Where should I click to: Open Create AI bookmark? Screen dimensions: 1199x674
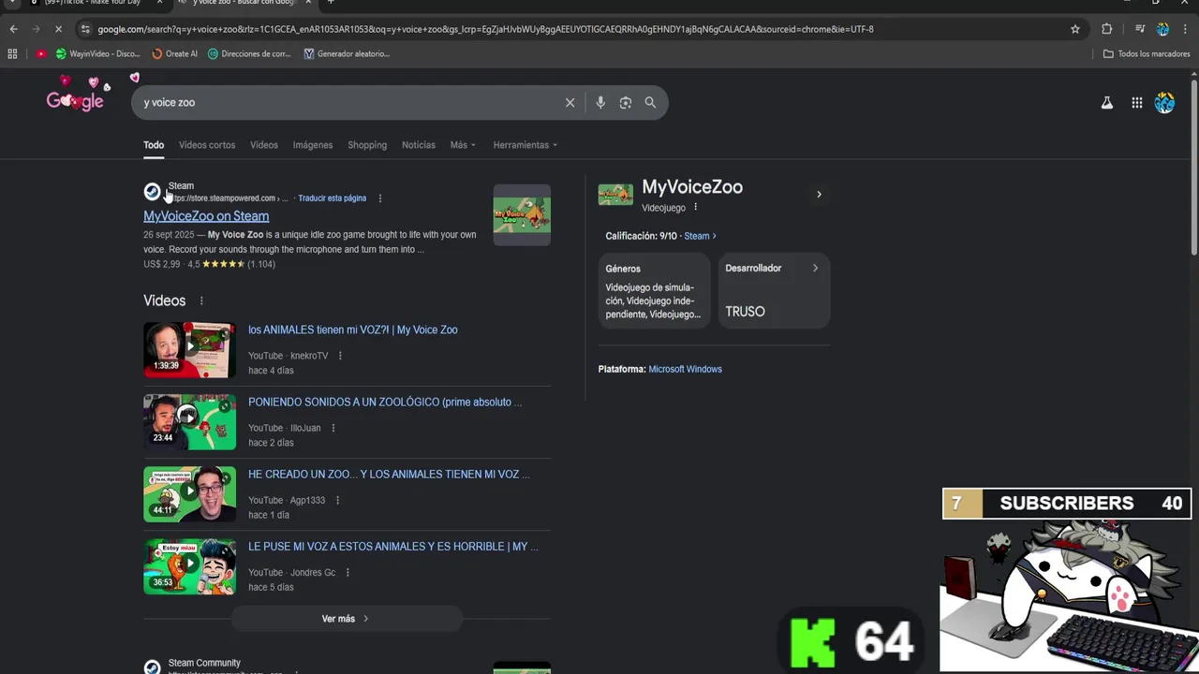click(x=175, y=53)
